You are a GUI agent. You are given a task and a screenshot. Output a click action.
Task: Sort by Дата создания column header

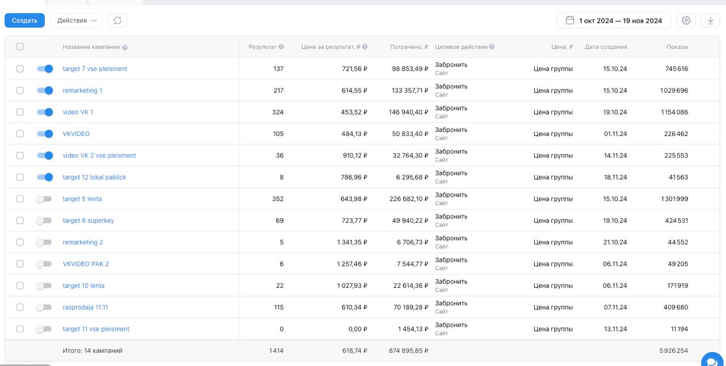[x=606, y=47]
